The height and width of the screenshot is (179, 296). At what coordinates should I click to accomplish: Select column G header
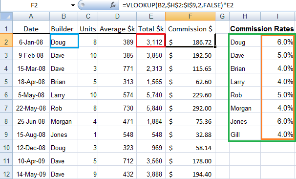click(x=222, y=16)
